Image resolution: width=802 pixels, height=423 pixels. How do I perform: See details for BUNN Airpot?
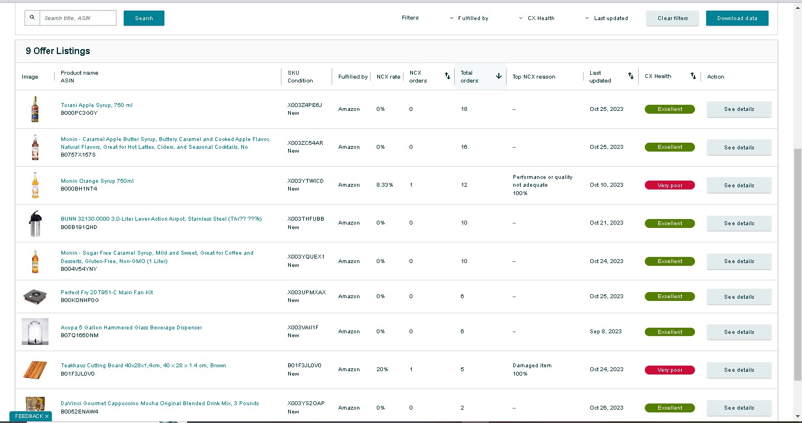(x=739, y=223)
